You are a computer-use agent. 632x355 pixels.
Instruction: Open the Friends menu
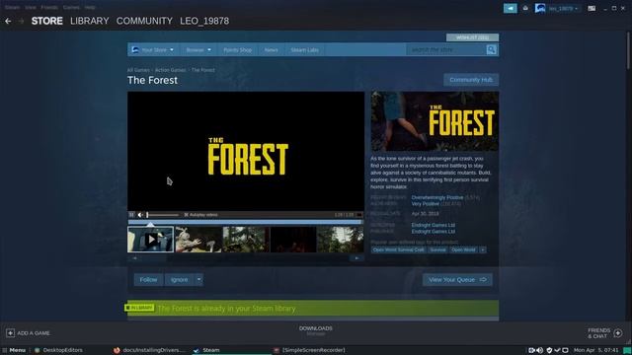[49, 7]
